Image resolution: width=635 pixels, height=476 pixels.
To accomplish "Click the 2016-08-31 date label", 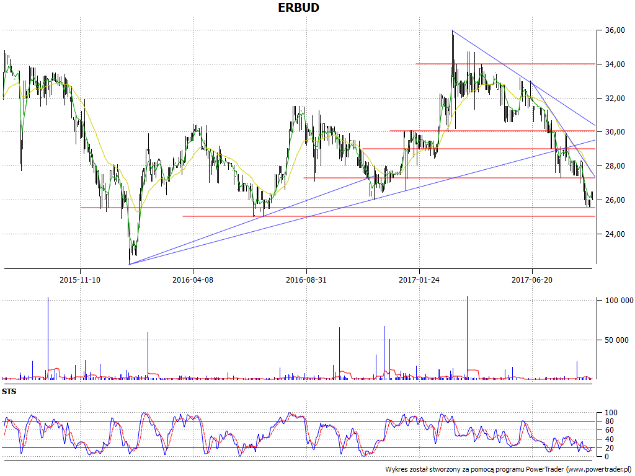I will tap(306, 280).
